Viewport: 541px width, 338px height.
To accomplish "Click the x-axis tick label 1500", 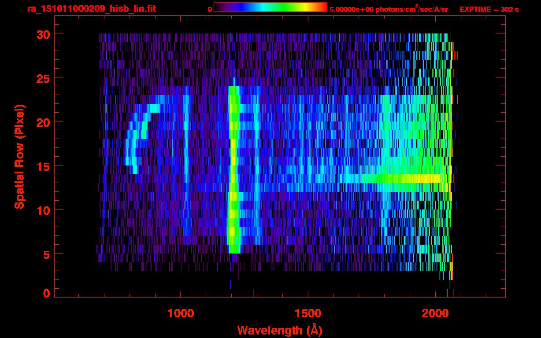I will (308, 313).
